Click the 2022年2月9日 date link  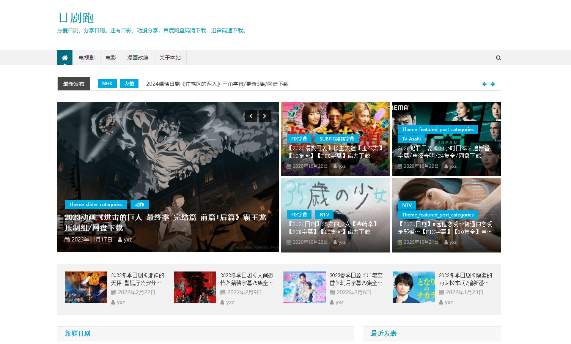click(241, 292)
